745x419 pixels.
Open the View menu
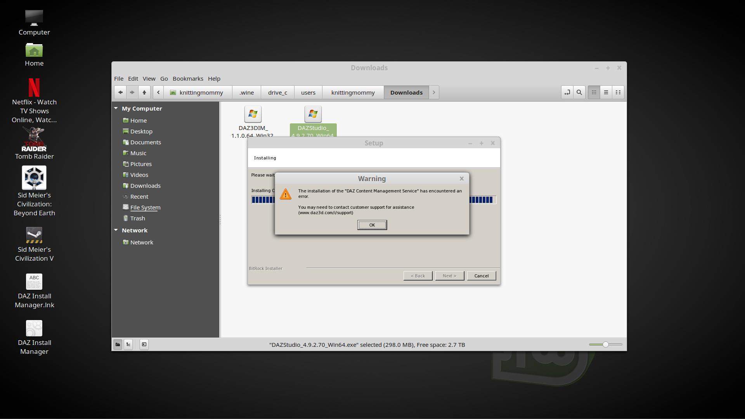coord(149,79)
